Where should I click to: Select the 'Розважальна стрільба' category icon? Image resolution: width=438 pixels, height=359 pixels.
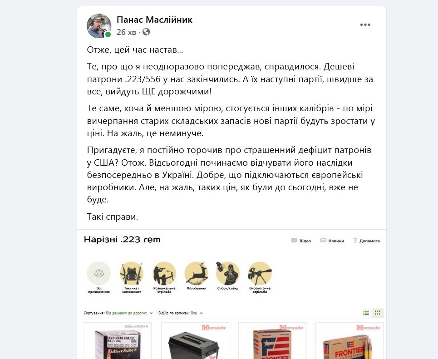164,274
